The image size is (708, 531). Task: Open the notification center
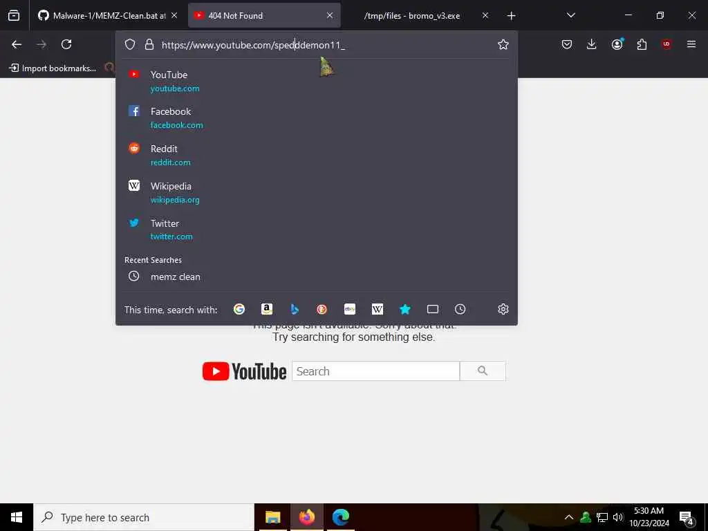point(687,517)
